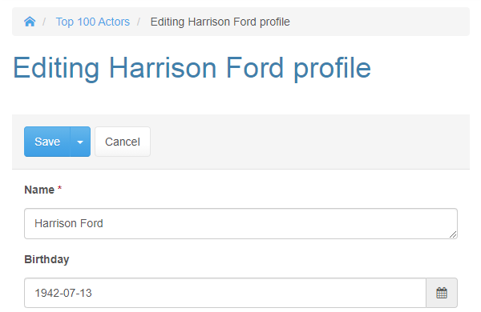Click the red required asterisk beside Name
Image resolution: width=481 pixels, height=312 pixels.
coord(60,188)
